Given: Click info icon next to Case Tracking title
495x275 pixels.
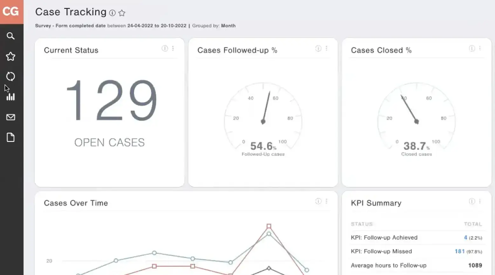Looking at the screenshot, I should coord(112,13).
